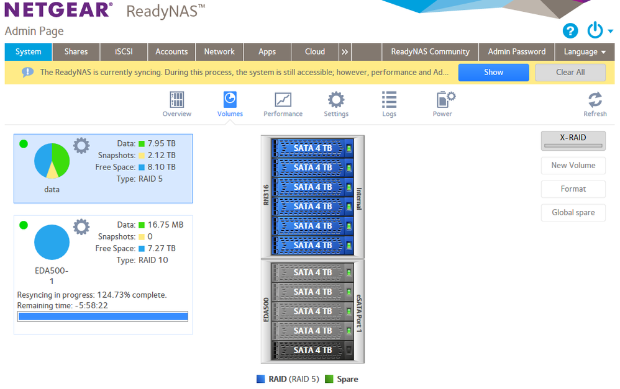This screenshot has height=389, width=620.
Task: Click the "2.12 TB" snapshots value
Action: 162,156
